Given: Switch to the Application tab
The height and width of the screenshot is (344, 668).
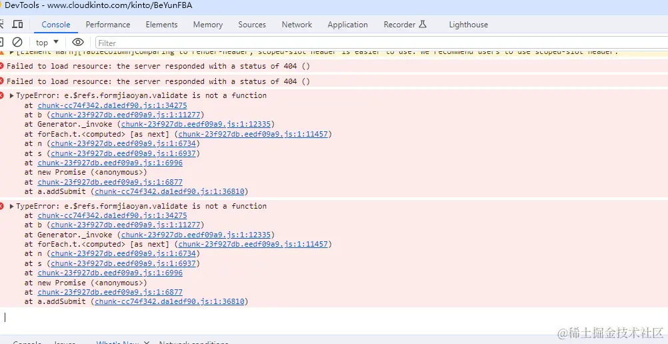Looking at the screenshot, I should click(x=347, y=25).
